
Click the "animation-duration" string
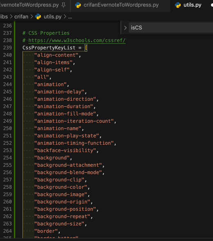click(64, 106)
